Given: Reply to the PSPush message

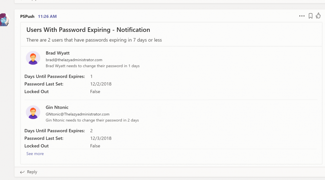Looking at the screenshot, I should (32, 172).
